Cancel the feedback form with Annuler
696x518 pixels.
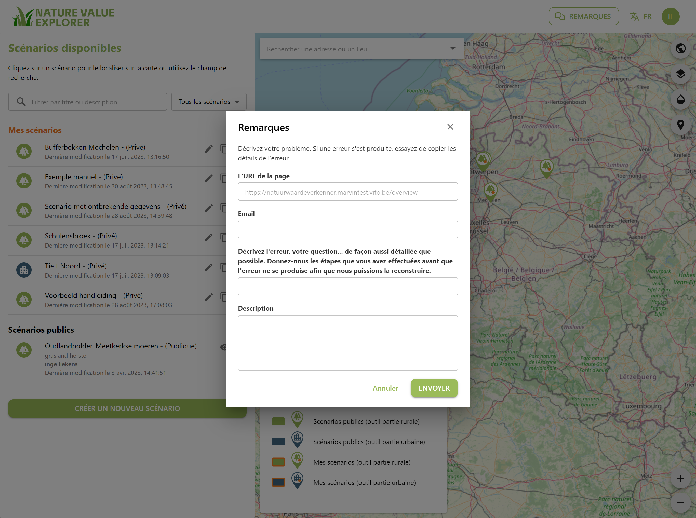pyautogui.click(x=385, y=388)
